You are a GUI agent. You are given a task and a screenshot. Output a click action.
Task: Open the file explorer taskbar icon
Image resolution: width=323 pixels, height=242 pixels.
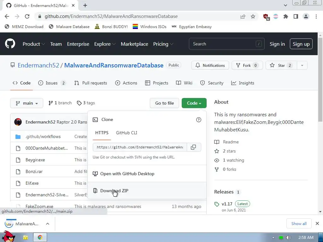click(x=25, y=238)
